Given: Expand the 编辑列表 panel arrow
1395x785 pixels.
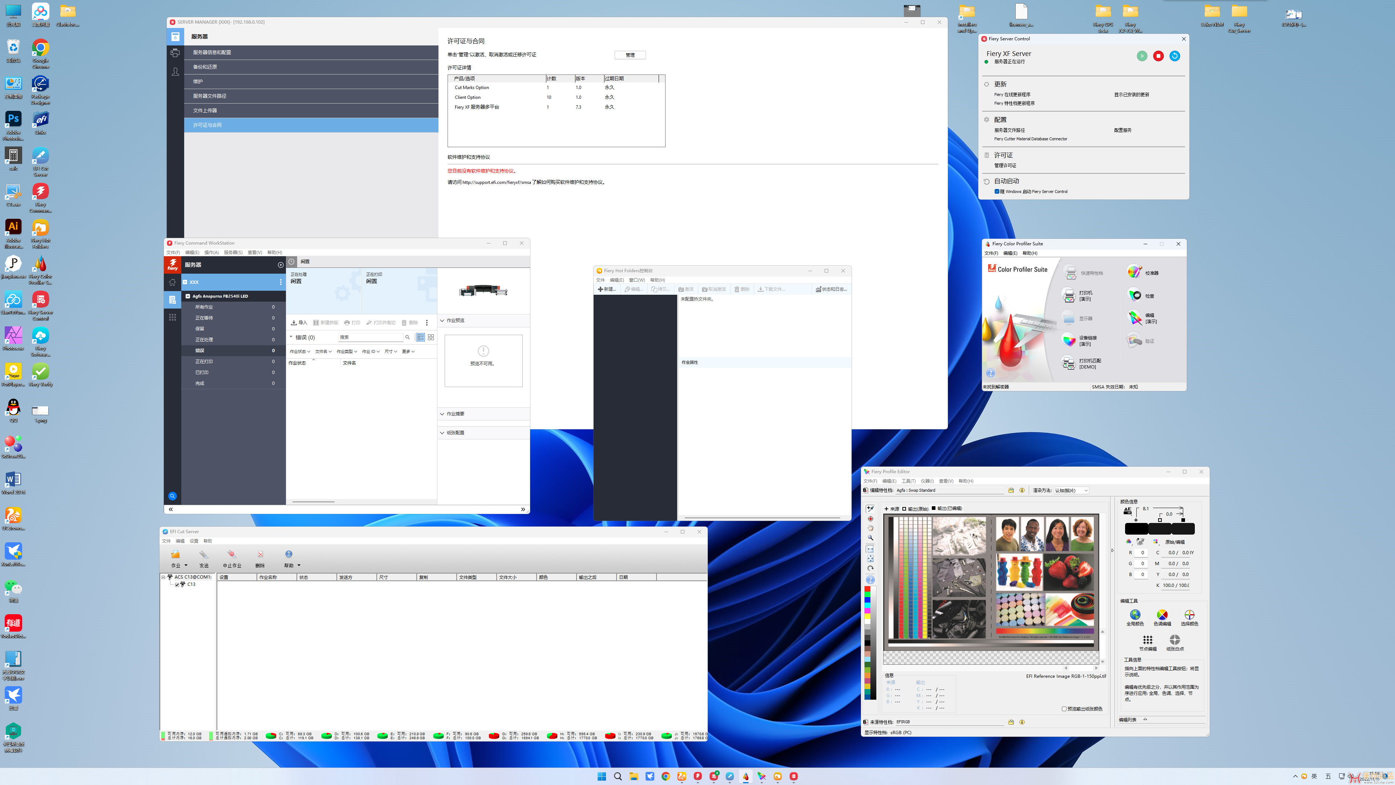Looking at the screenshot, I should tap(1145, 720).
